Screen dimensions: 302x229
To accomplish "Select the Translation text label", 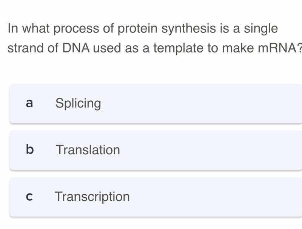I will (x=88, y=150).
